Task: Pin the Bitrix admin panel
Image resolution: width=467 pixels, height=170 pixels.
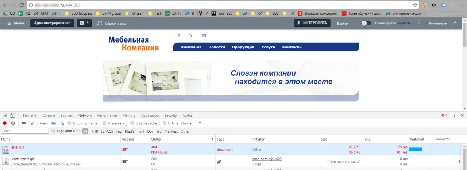Action: pyautogui.click(x=455, y=23)
